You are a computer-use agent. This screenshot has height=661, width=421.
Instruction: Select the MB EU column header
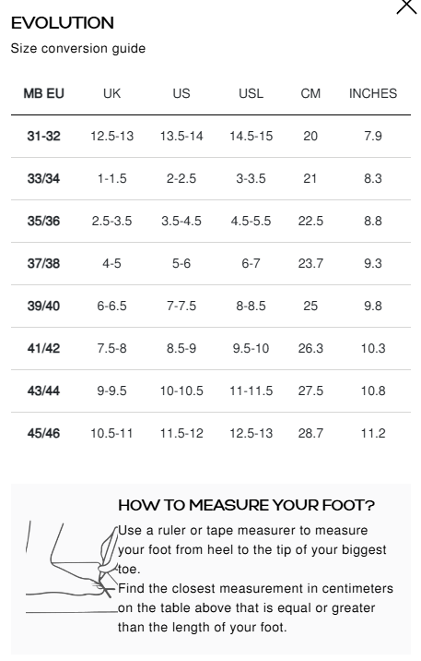43,93
